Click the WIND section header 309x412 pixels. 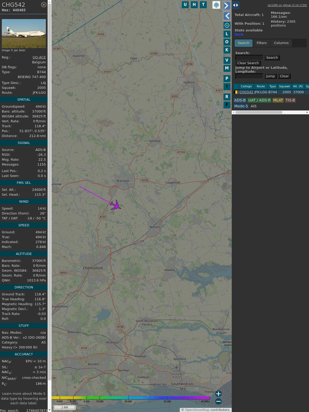tap(24, 202)
